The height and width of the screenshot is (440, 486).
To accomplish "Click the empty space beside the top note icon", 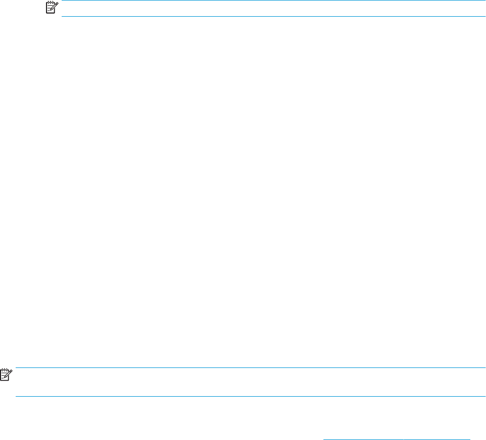I will 22,8.
